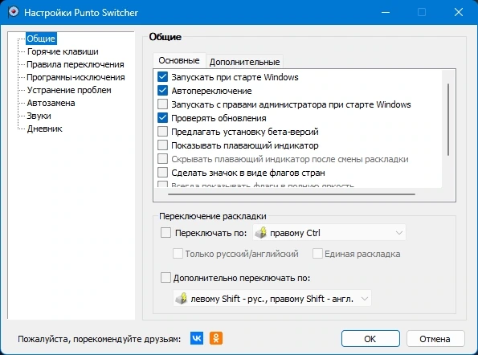Enable the Переключать по checkbox
Image resolution: width=478 pixels, height=355 pixels.
point(165,233)
